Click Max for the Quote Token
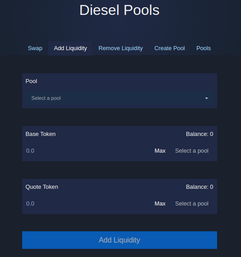Screen dimensions: 241x257 click(x=160, y=204)
